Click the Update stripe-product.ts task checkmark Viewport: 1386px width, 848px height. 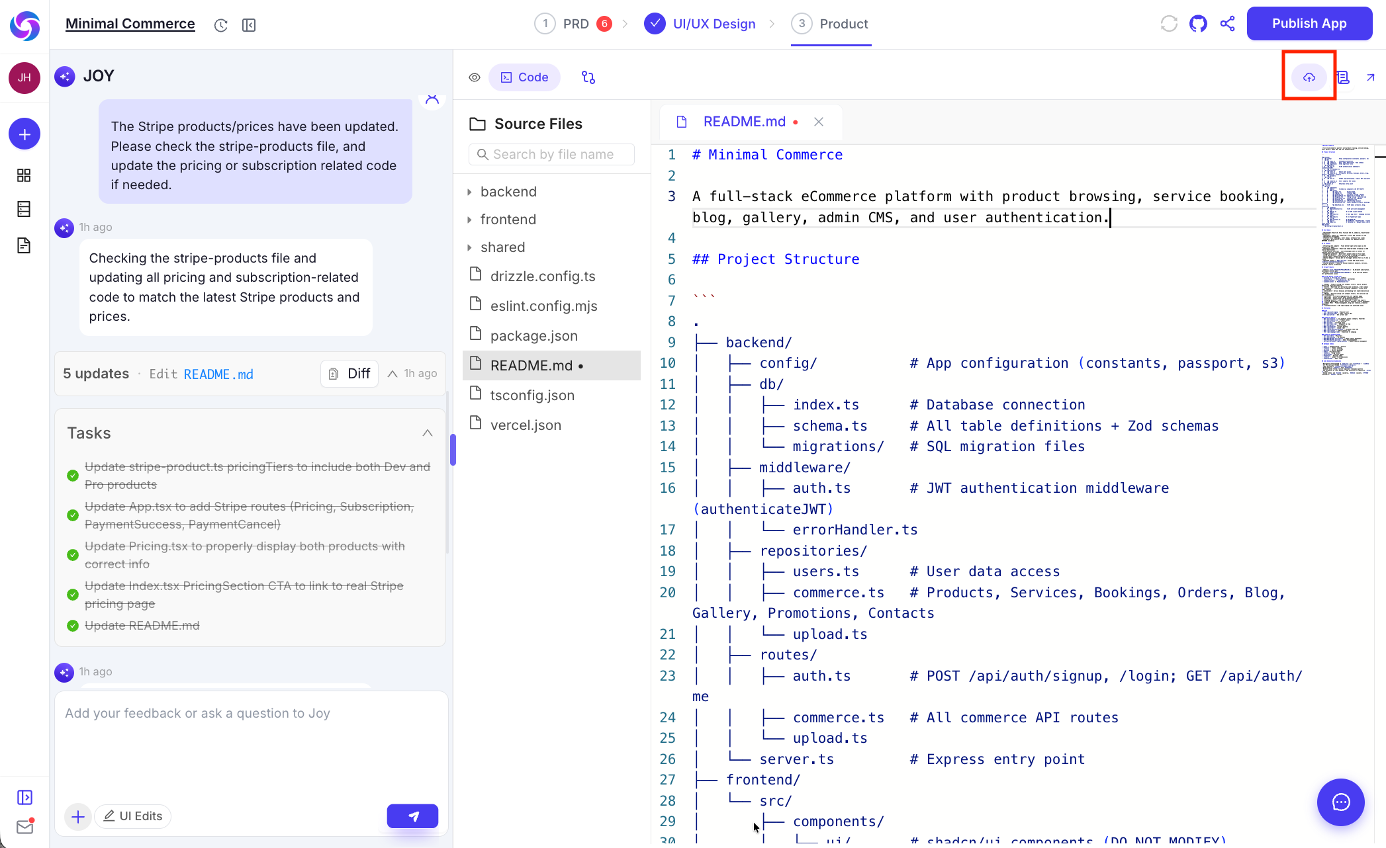click(x=73, y=476)
